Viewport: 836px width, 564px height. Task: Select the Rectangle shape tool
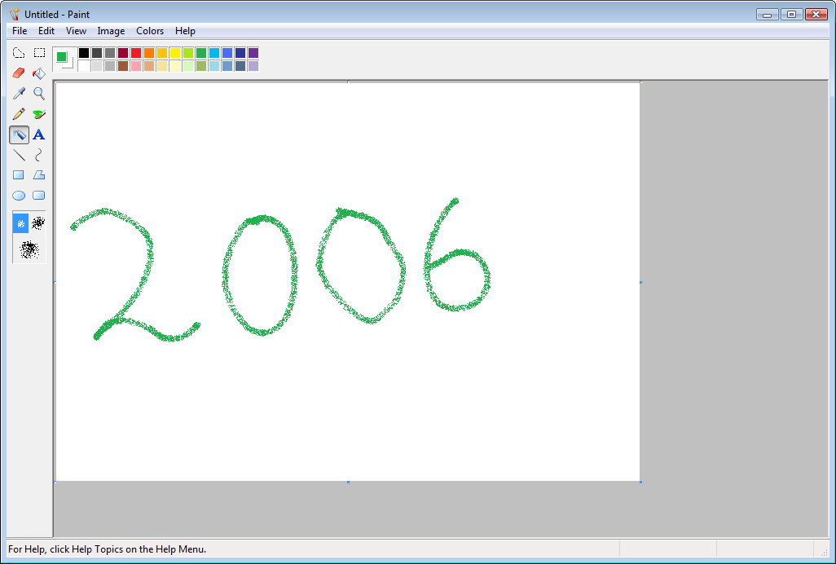(19, 174)
